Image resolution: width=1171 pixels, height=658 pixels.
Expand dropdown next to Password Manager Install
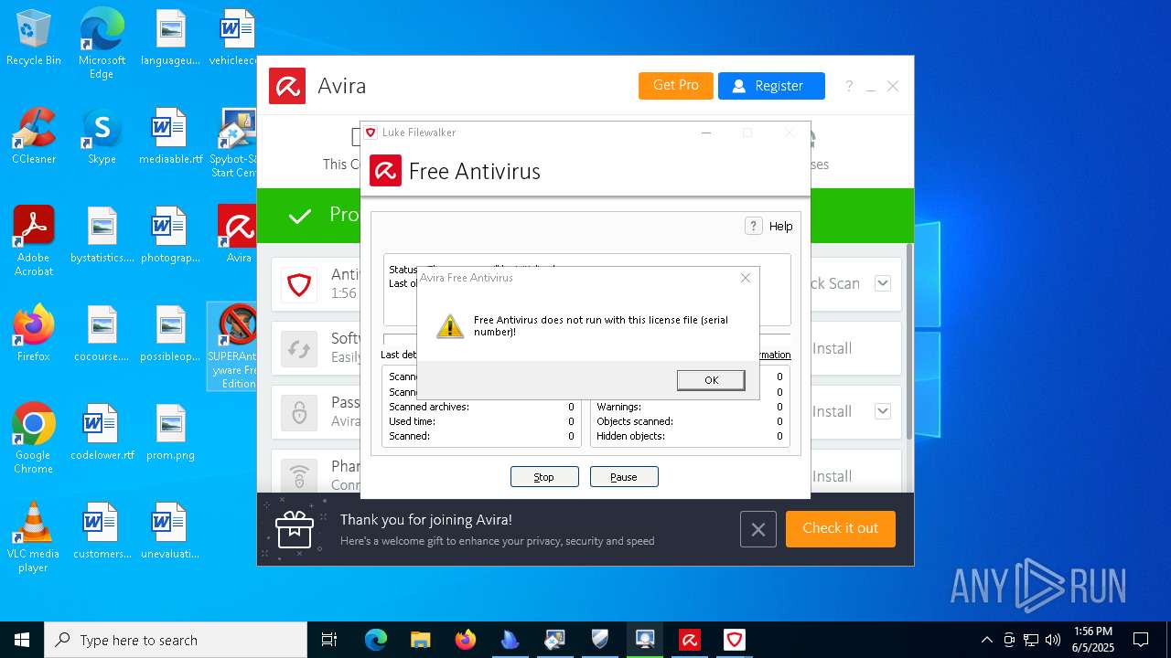[x=883, y=411]
